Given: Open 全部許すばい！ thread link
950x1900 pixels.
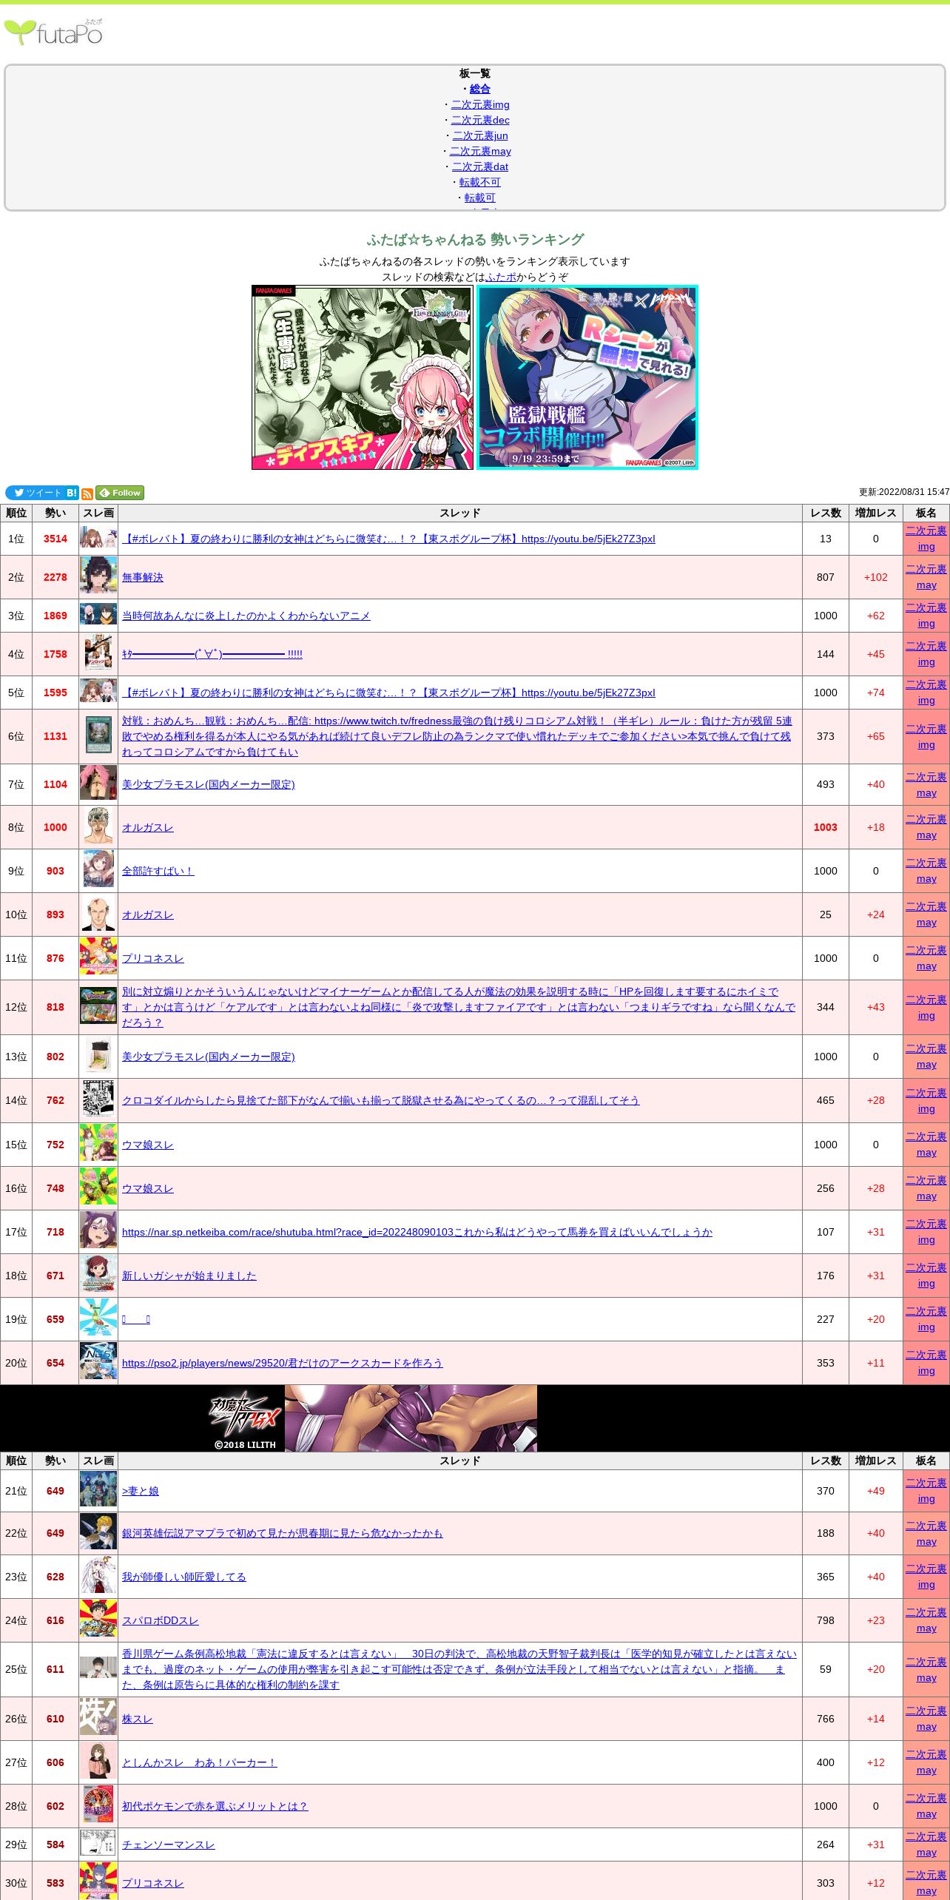Looking at the screenshot, I should [x=158, y=871].
